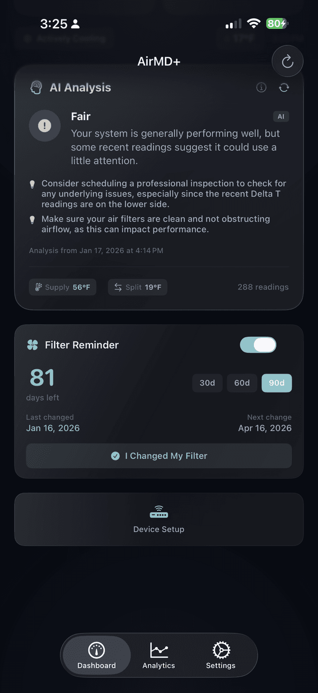Open Device Setup
This screenshot has height=693, width=318.
(x=159, y=519)
